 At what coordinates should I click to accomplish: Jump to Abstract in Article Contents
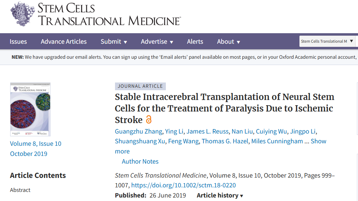click(20, 190)
